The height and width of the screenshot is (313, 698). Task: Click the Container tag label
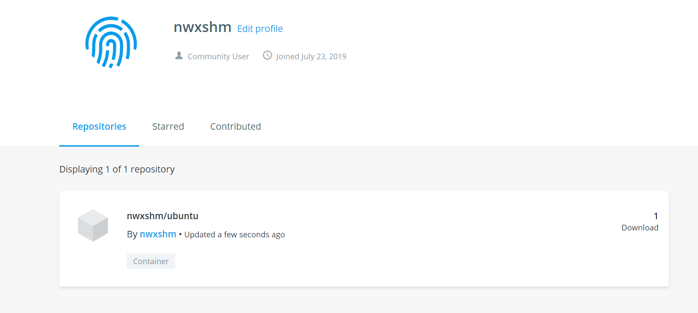(151, 261)
